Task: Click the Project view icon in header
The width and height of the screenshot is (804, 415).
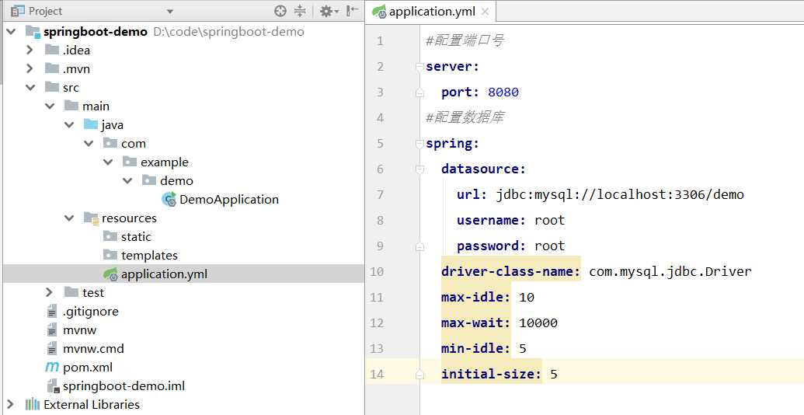Action: (17, 11)
